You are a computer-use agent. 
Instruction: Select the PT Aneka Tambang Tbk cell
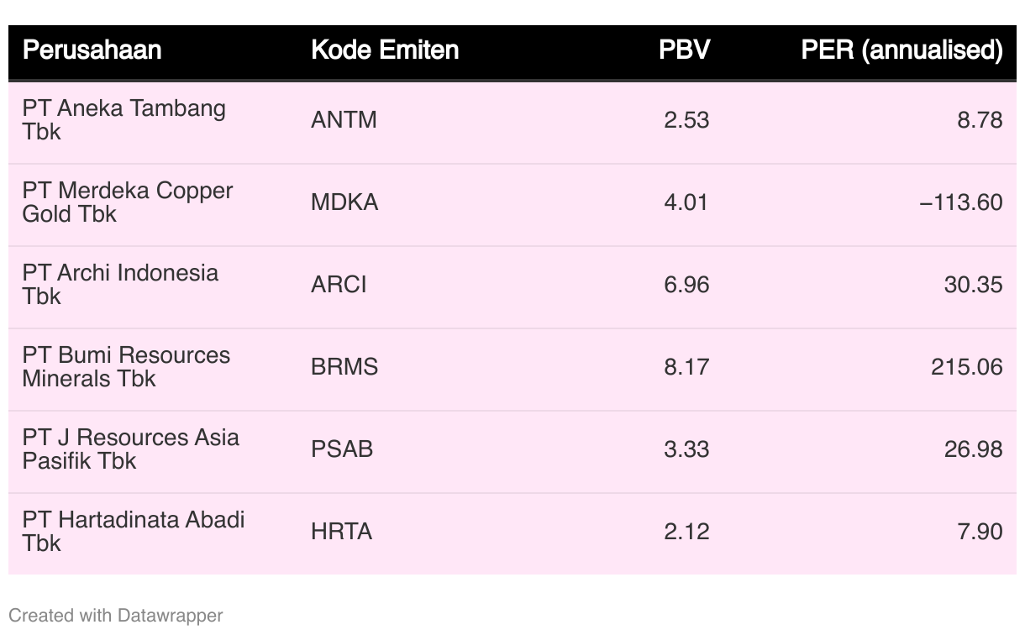coord(124,120)
